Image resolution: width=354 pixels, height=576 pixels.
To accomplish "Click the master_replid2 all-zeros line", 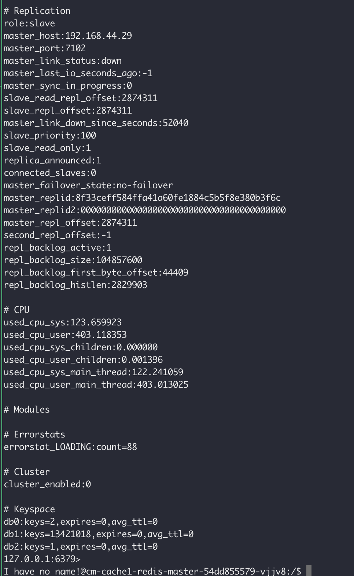I will tap(145, 210).
